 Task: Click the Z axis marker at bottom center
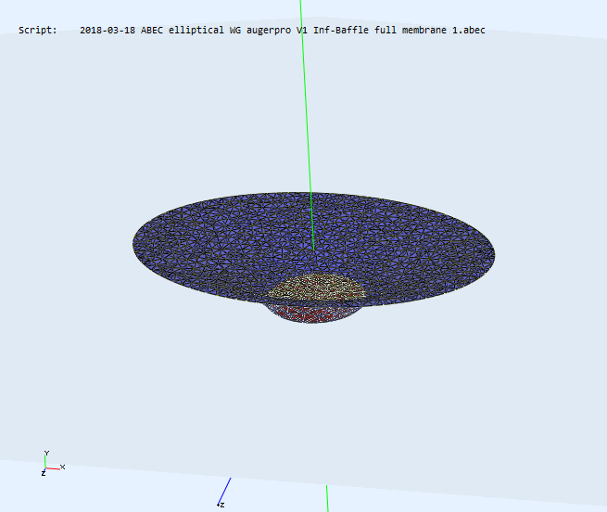221,505
